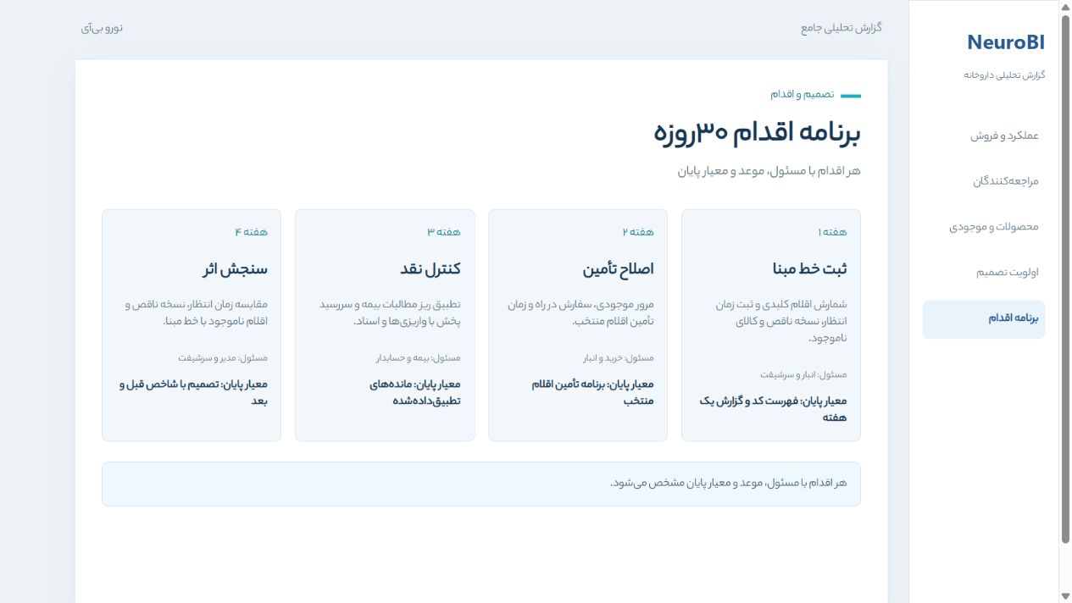Select the ثبت خط مبنا card title
The image size is (1072, 603).
click(809, 269)
